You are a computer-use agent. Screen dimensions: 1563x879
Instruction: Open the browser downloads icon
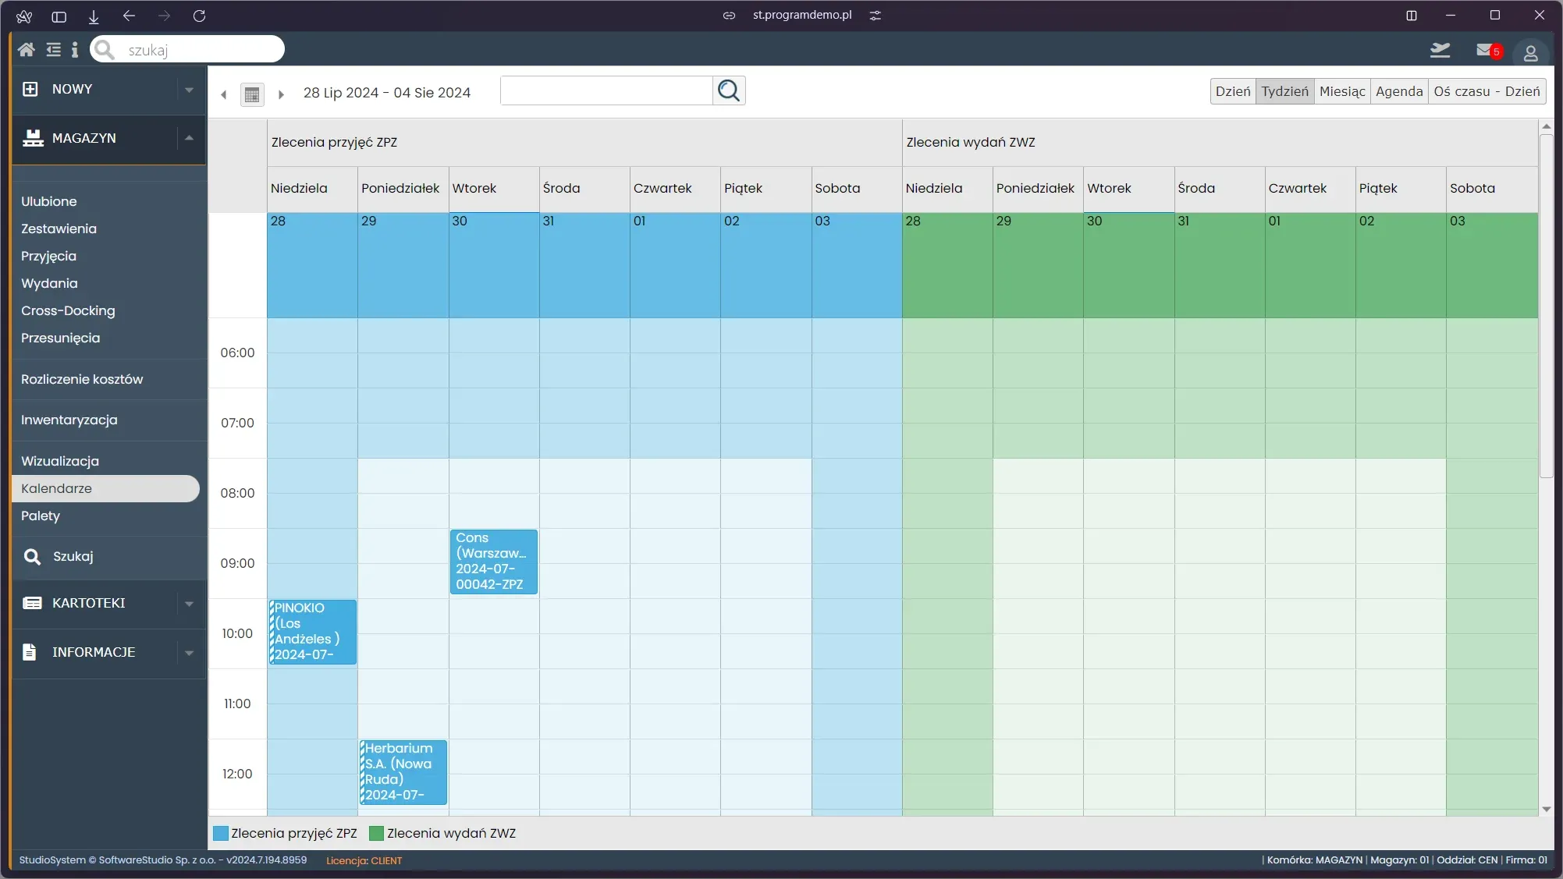pos(94,16)
